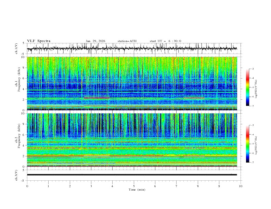Click the "1" minute tick on the time axis
Screen dimensions: 271x209
[x=48, y=186]
